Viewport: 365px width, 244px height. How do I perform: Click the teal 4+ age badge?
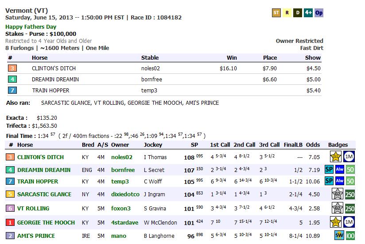coord(308,13)
